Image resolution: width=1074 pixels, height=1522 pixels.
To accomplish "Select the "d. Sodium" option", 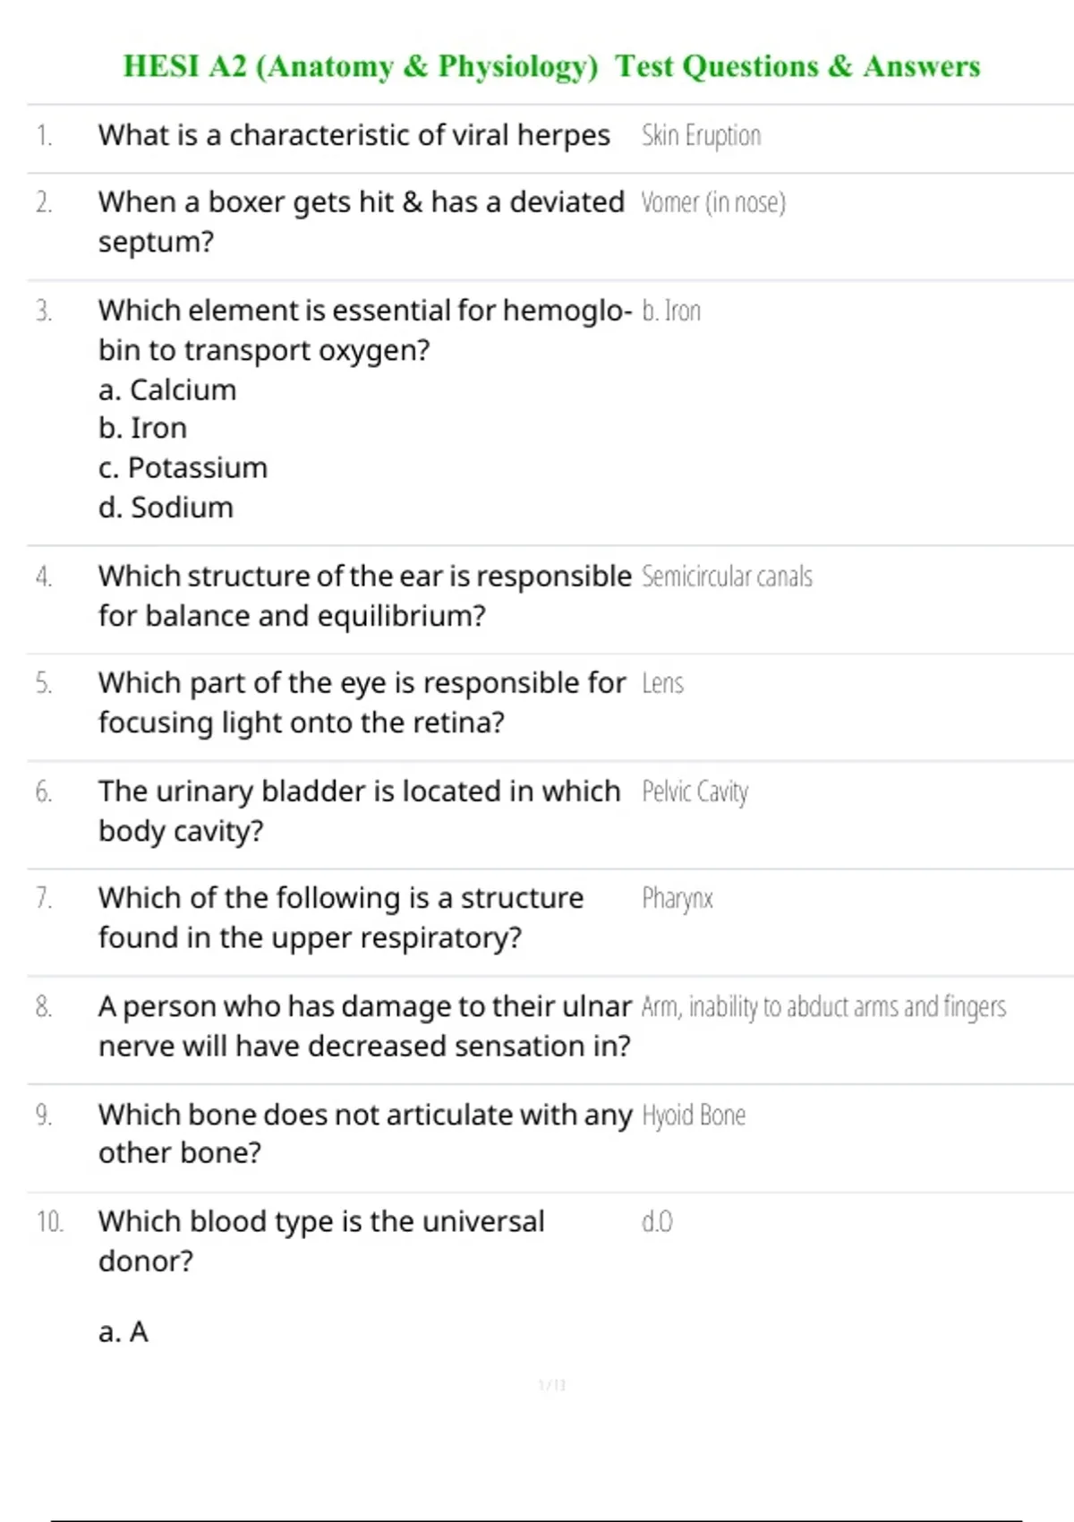I will (166, 508).
